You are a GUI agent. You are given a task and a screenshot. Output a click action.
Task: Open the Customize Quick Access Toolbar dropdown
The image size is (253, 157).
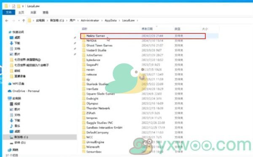23,6
